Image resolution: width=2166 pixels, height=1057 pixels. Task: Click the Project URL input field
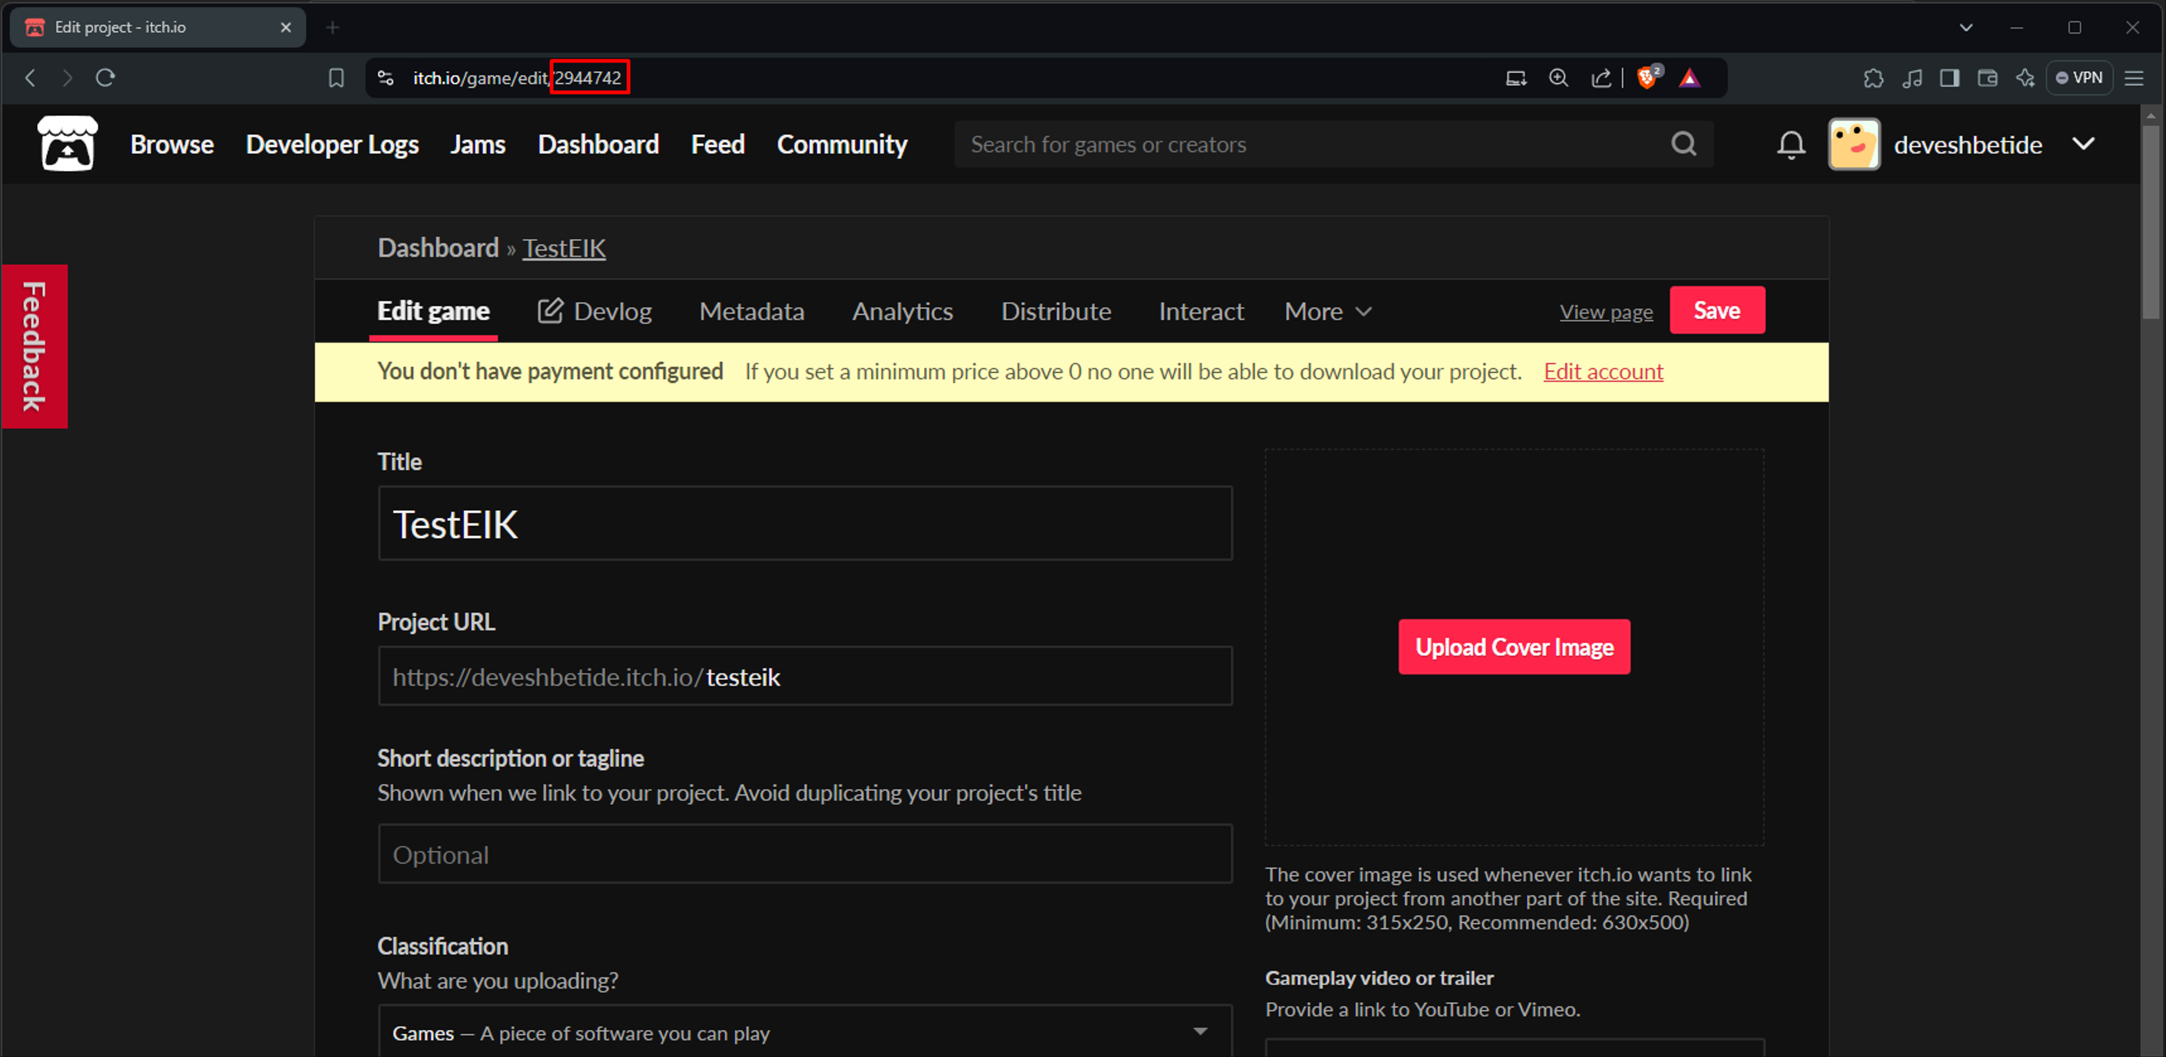[805, 676]
